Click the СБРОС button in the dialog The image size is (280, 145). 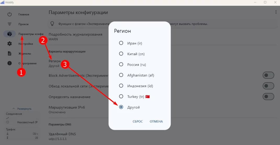138,121
